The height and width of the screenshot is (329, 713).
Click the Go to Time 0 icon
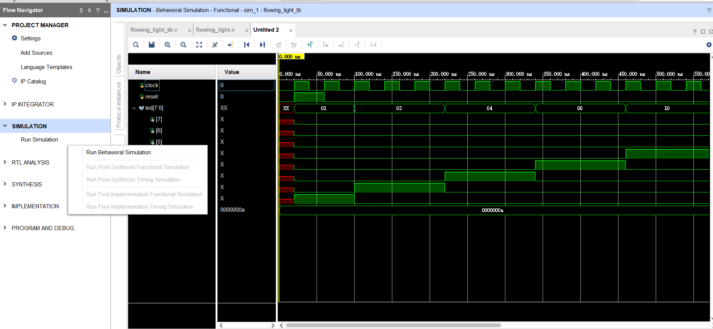pos(246,45)
